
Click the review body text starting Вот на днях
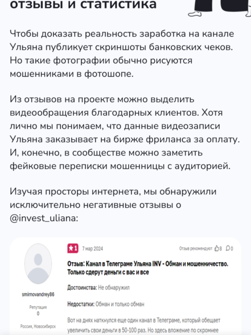144,326
